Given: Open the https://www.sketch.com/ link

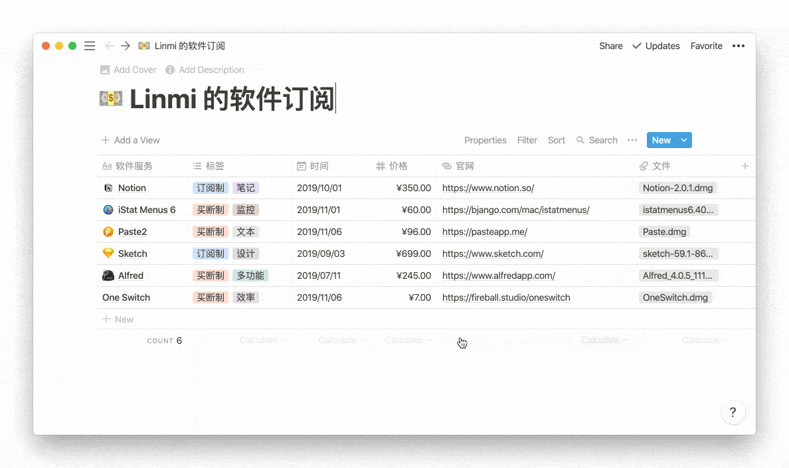Looking at the screenshot, I should pos(493,254).
